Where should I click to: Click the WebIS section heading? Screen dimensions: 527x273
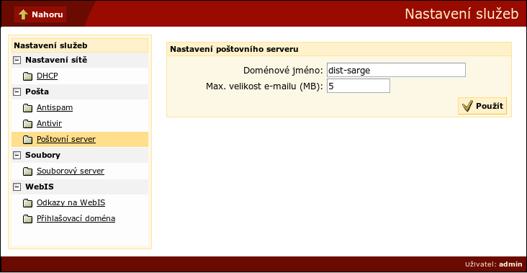coord(40,187)
